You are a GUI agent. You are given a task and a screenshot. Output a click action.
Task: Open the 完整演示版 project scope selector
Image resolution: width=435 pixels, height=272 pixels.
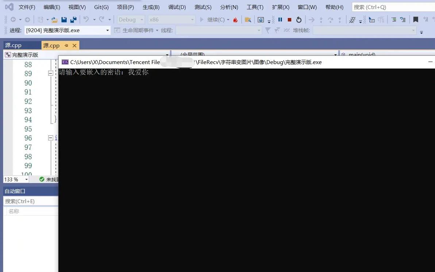pos(87,55)
